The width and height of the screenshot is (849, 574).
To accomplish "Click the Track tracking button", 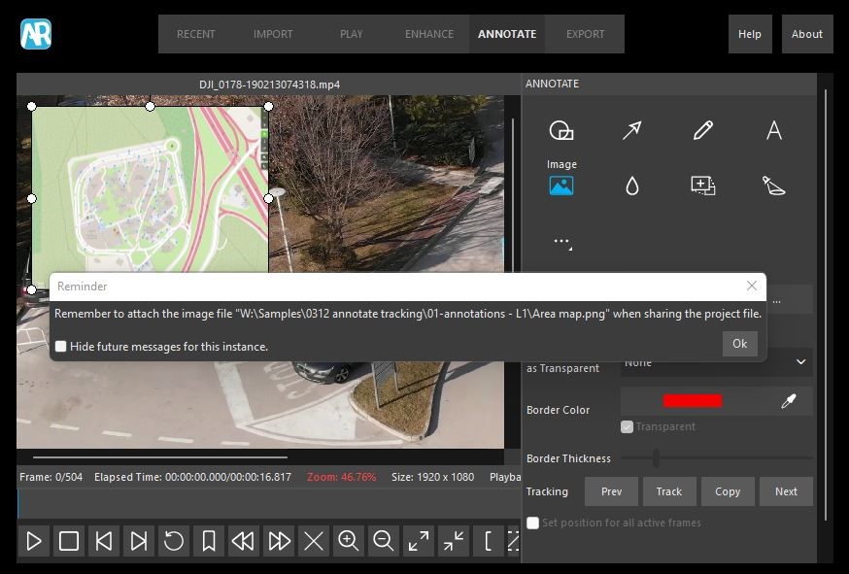I will point(669,491).
